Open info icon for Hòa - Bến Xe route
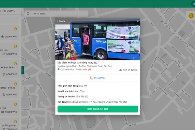The image size is (195, 130). click(15, 84)
